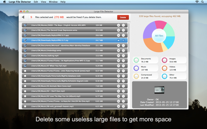Reveal 02 - Don't Ever.mp3 magnifier icon
The width and height of the screenshot is (207, 129).
pos(123,91)
